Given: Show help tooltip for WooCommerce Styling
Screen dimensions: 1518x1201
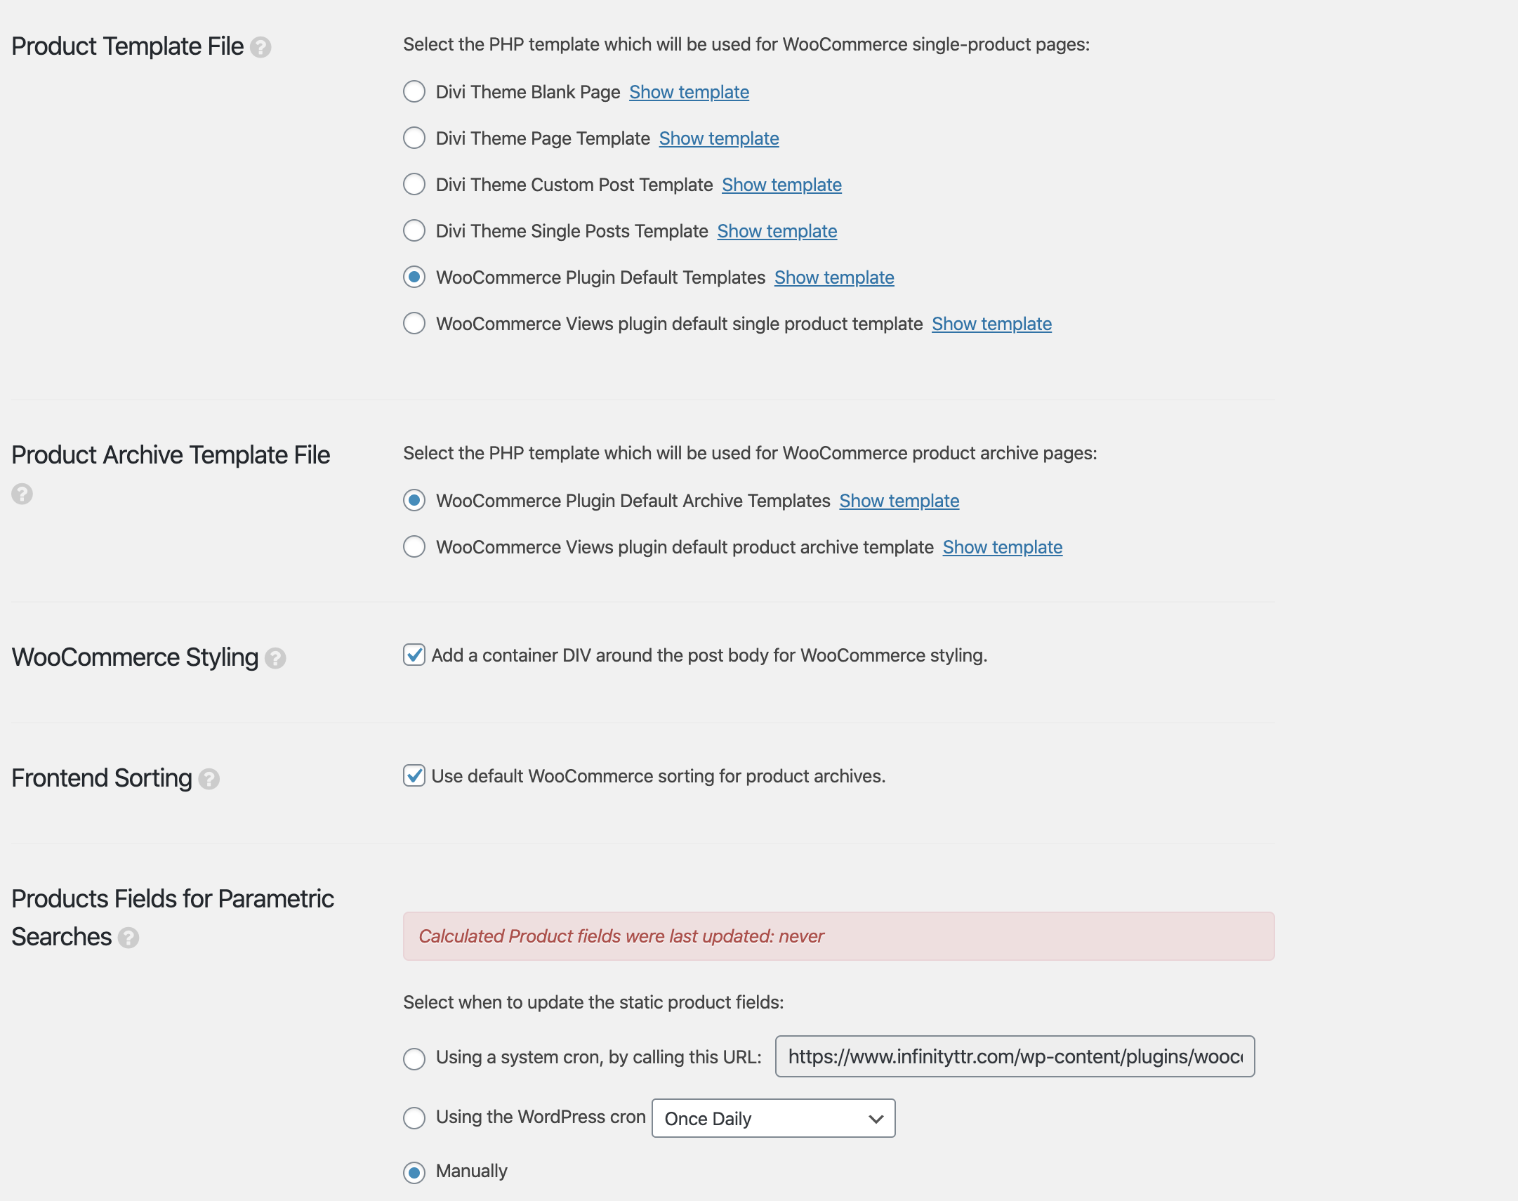Looking at the screenshot, I should tap(275, 658).
